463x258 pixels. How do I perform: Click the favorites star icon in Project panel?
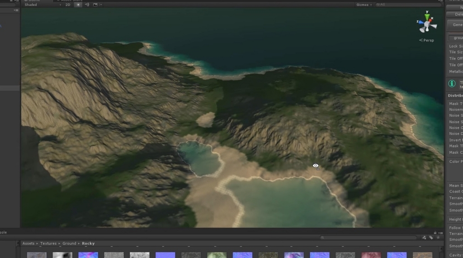tap(438, 237)
